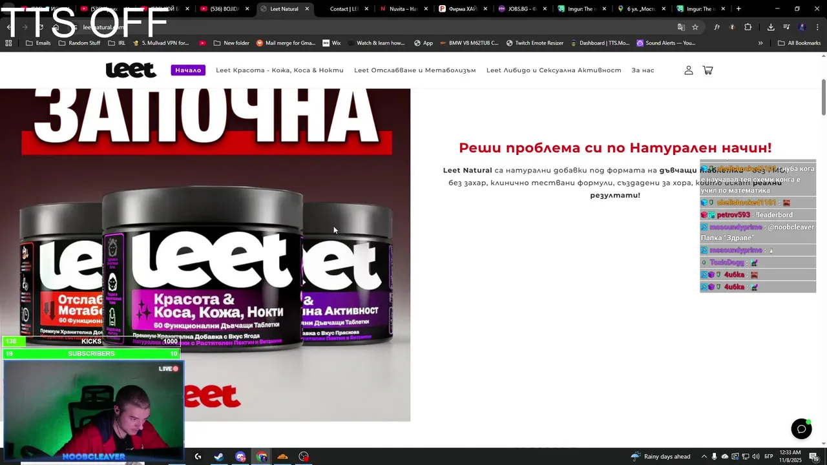Screen dimensions: 827x465
Task: Open the orange cloud taskbar app
Action: point(282,457)
